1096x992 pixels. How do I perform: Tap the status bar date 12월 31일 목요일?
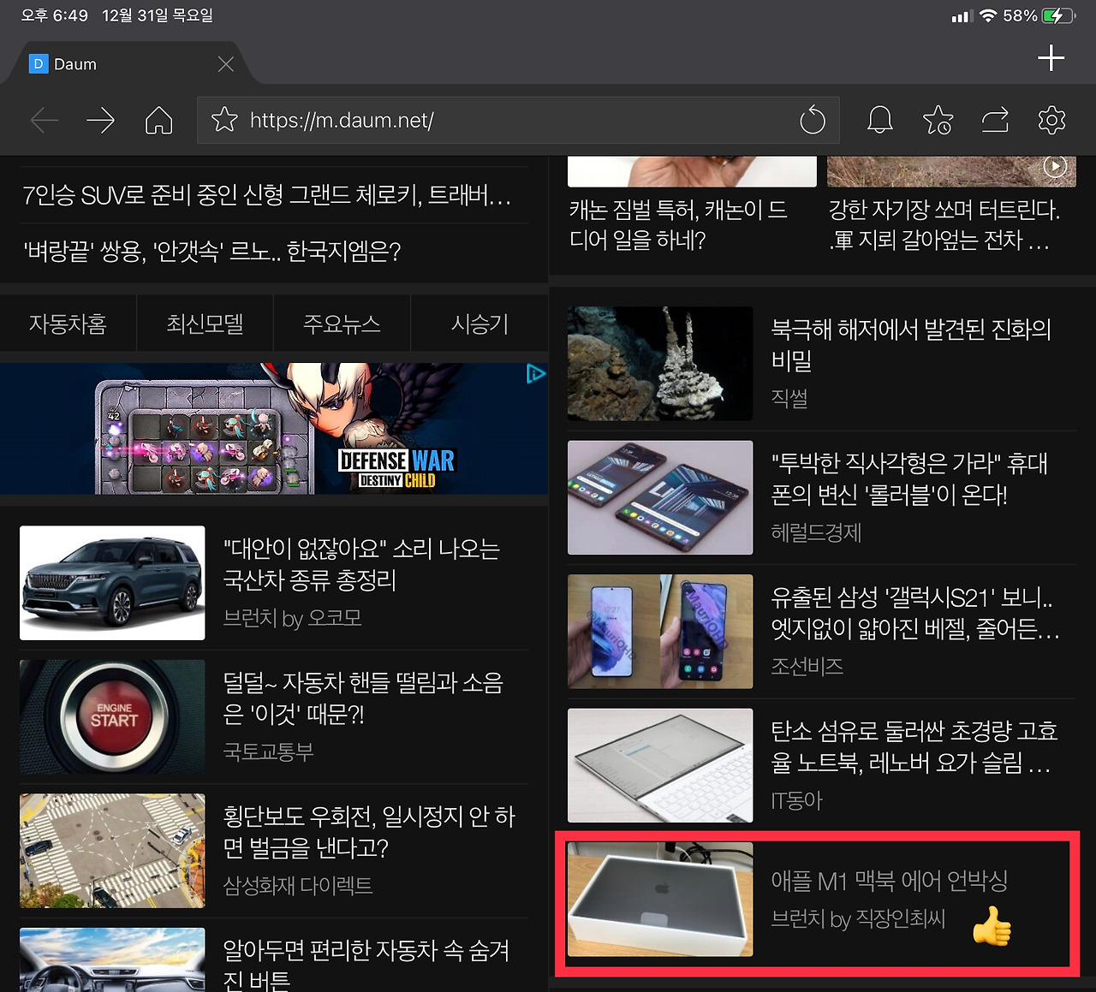(x=158, y=15)
